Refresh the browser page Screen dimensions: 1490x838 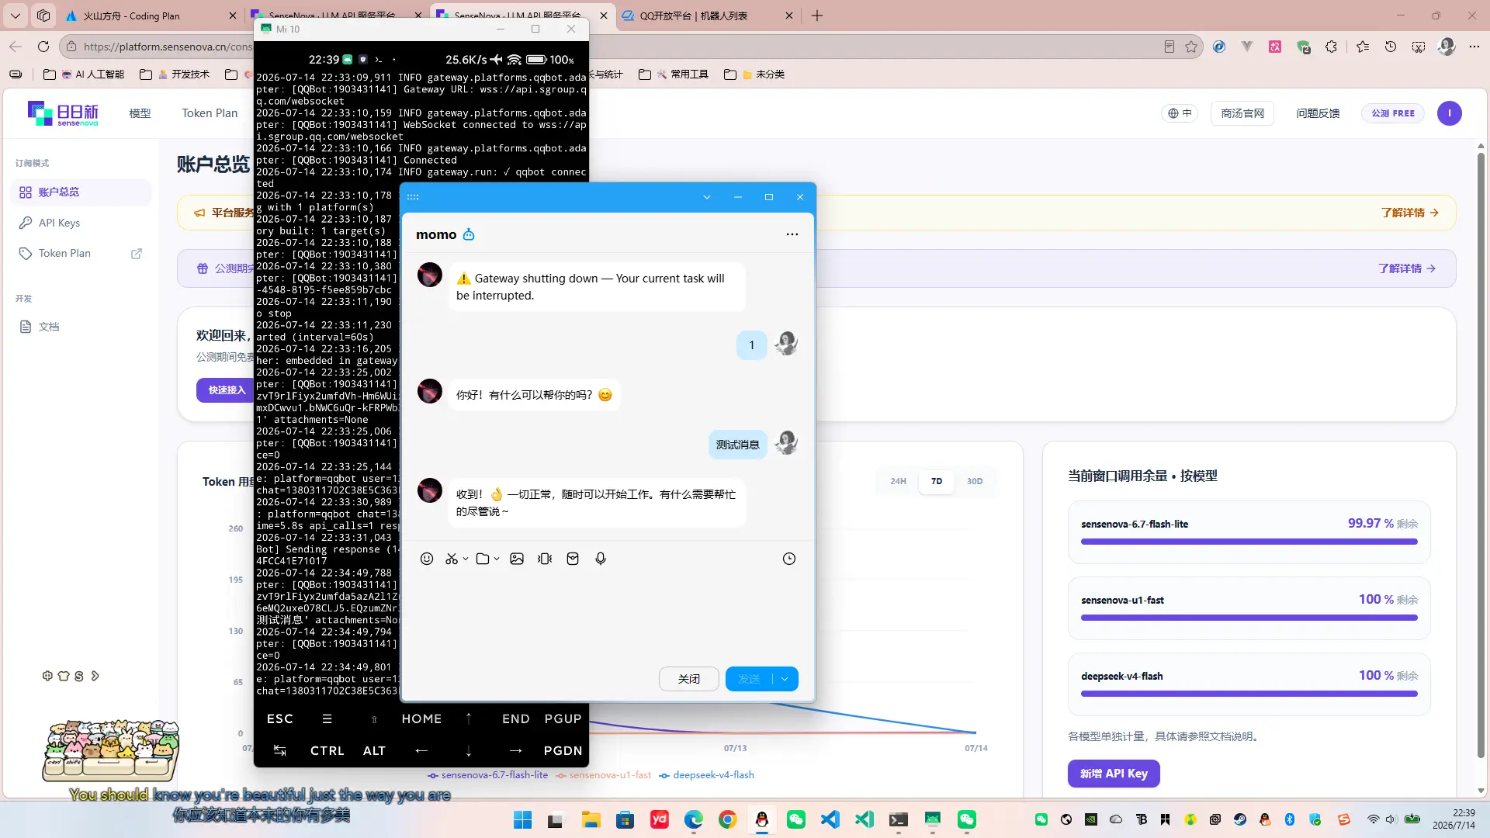(43, 47)
